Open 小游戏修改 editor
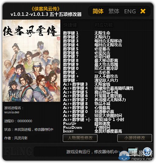 (x=135, y=138)
